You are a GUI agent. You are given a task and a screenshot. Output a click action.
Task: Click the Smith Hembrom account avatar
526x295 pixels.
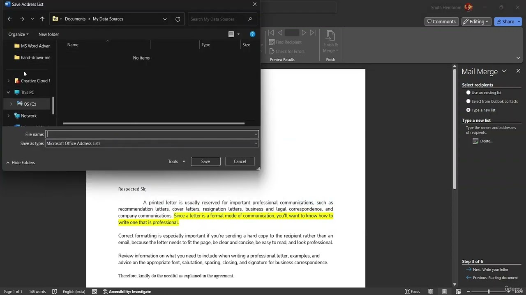(x=468, y=7)
